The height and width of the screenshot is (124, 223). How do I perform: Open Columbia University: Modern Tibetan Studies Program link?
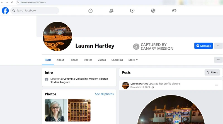[x=79, y=80]
